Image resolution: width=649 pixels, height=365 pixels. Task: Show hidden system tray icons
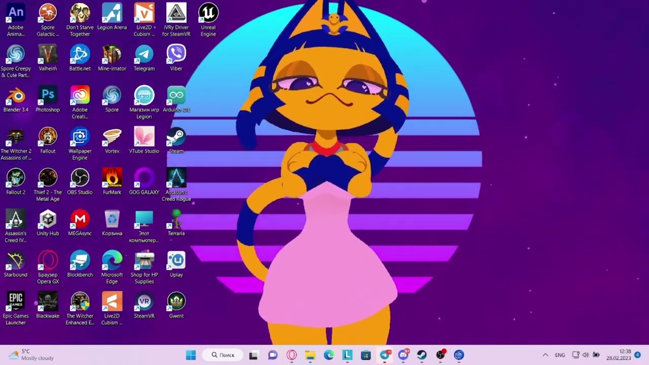tap(546, 355)
